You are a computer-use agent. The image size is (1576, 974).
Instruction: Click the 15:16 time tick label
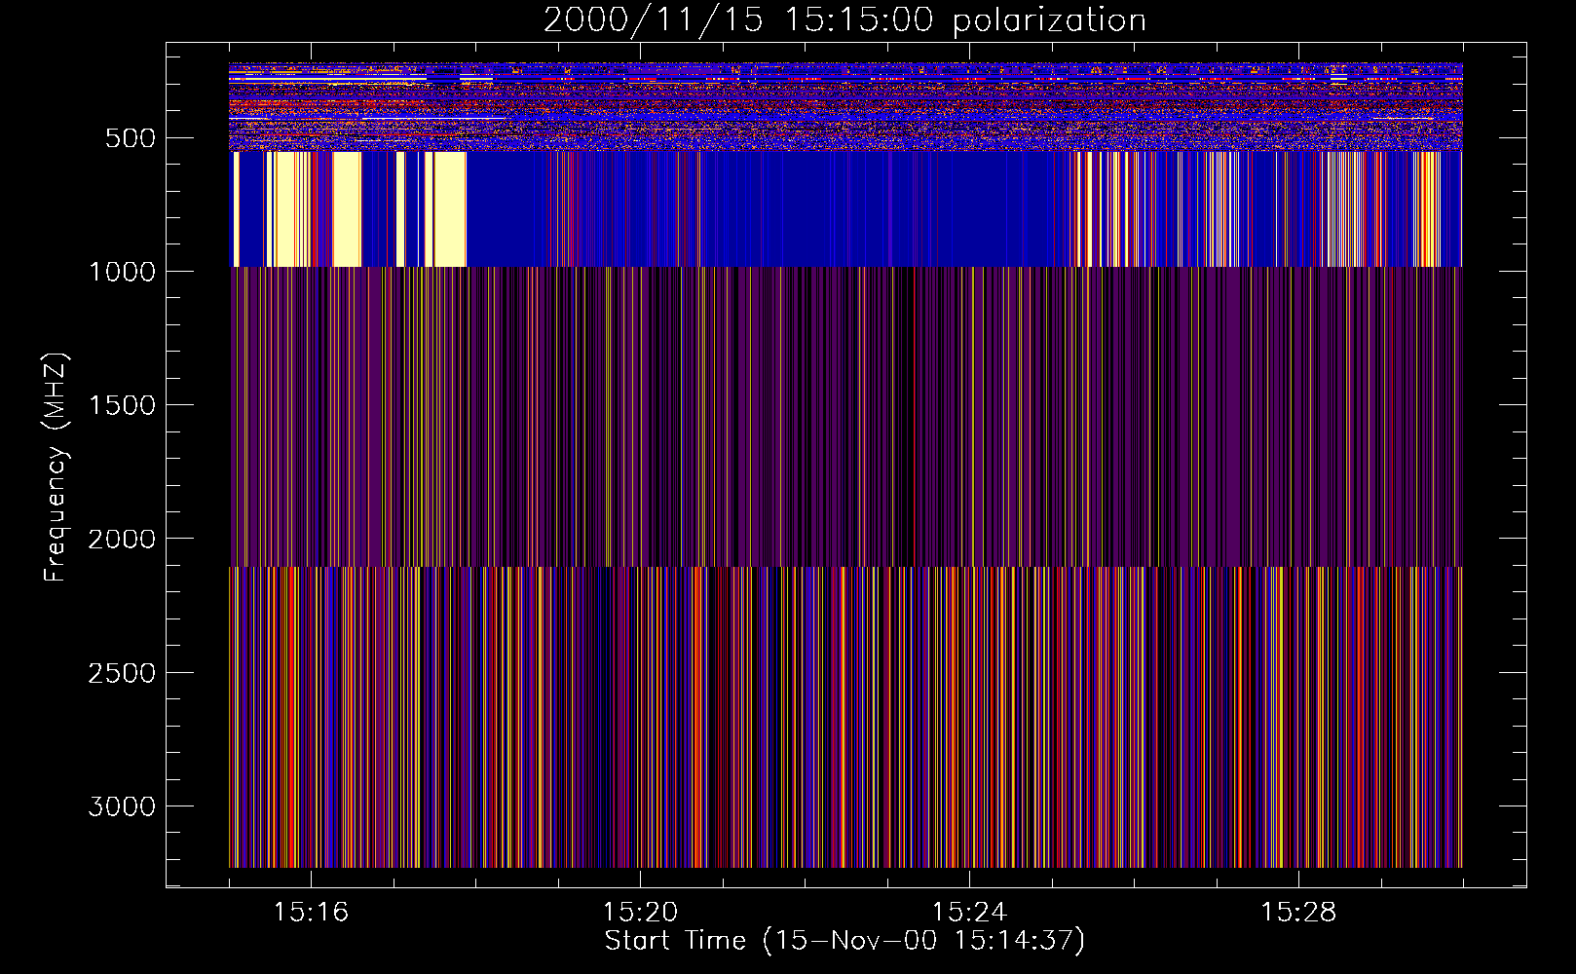(311, 913)
